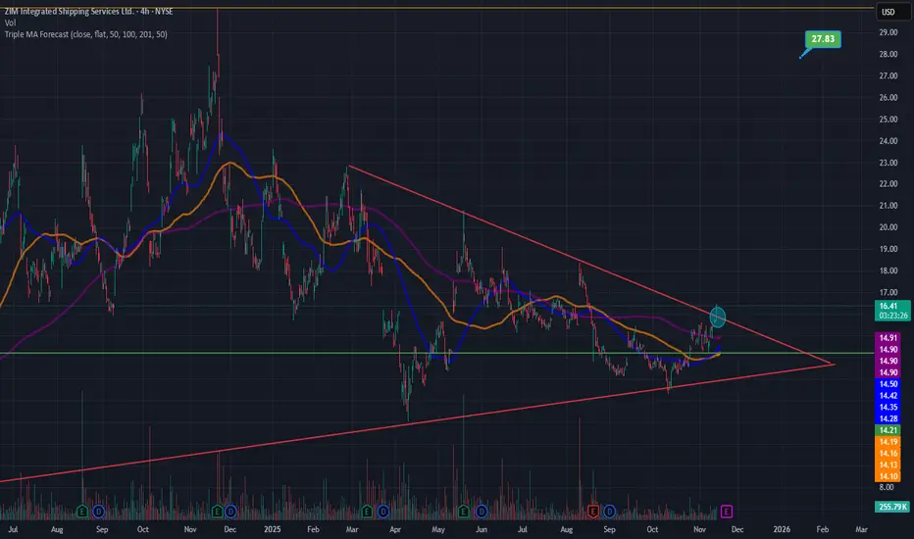Click the ZIM Integrated Shipping Services chart title

88,11
